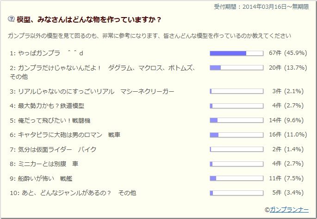Viewport: 317px width, 219px height.
Task: Click the result bar for やっぱガンプラ
Action: pos(236,53)
